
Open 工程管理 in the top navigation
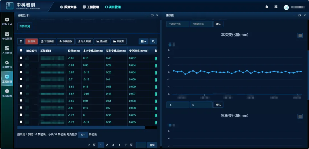(91, 7)
